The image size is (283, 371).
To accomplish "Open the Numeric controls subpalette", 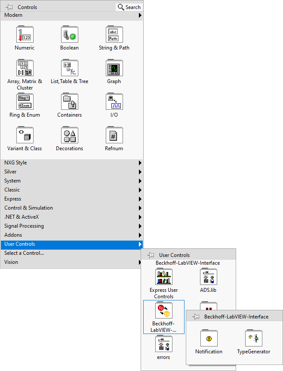I will 25,34.
